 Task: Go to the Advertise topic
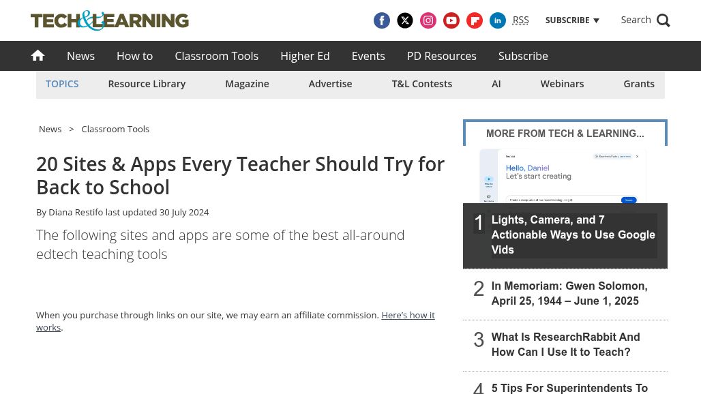point(330,84)
